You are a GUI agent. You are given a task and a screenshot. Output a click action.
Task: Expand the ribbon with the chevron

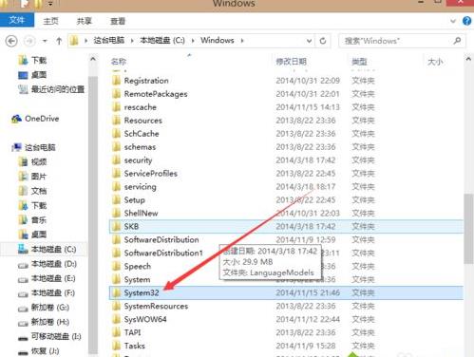pos(453,21)
